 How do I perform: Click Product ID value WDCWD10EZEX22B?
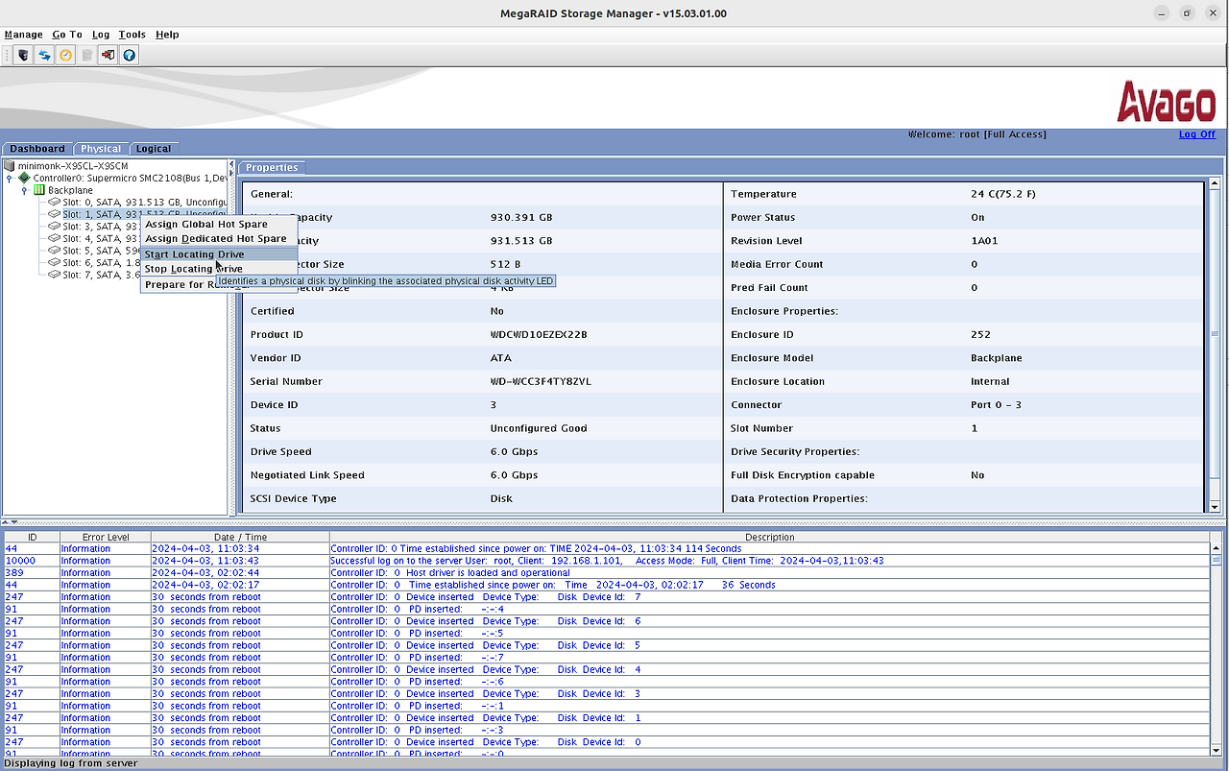(x=539, y=334)
